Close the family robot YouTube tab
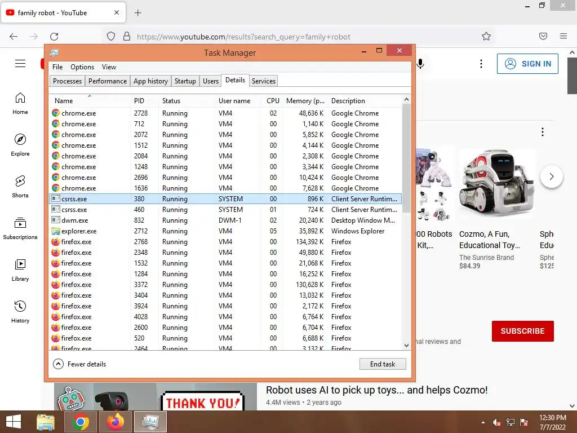The width and height of the screenshot is (577, 433). (x=117, y=12)
